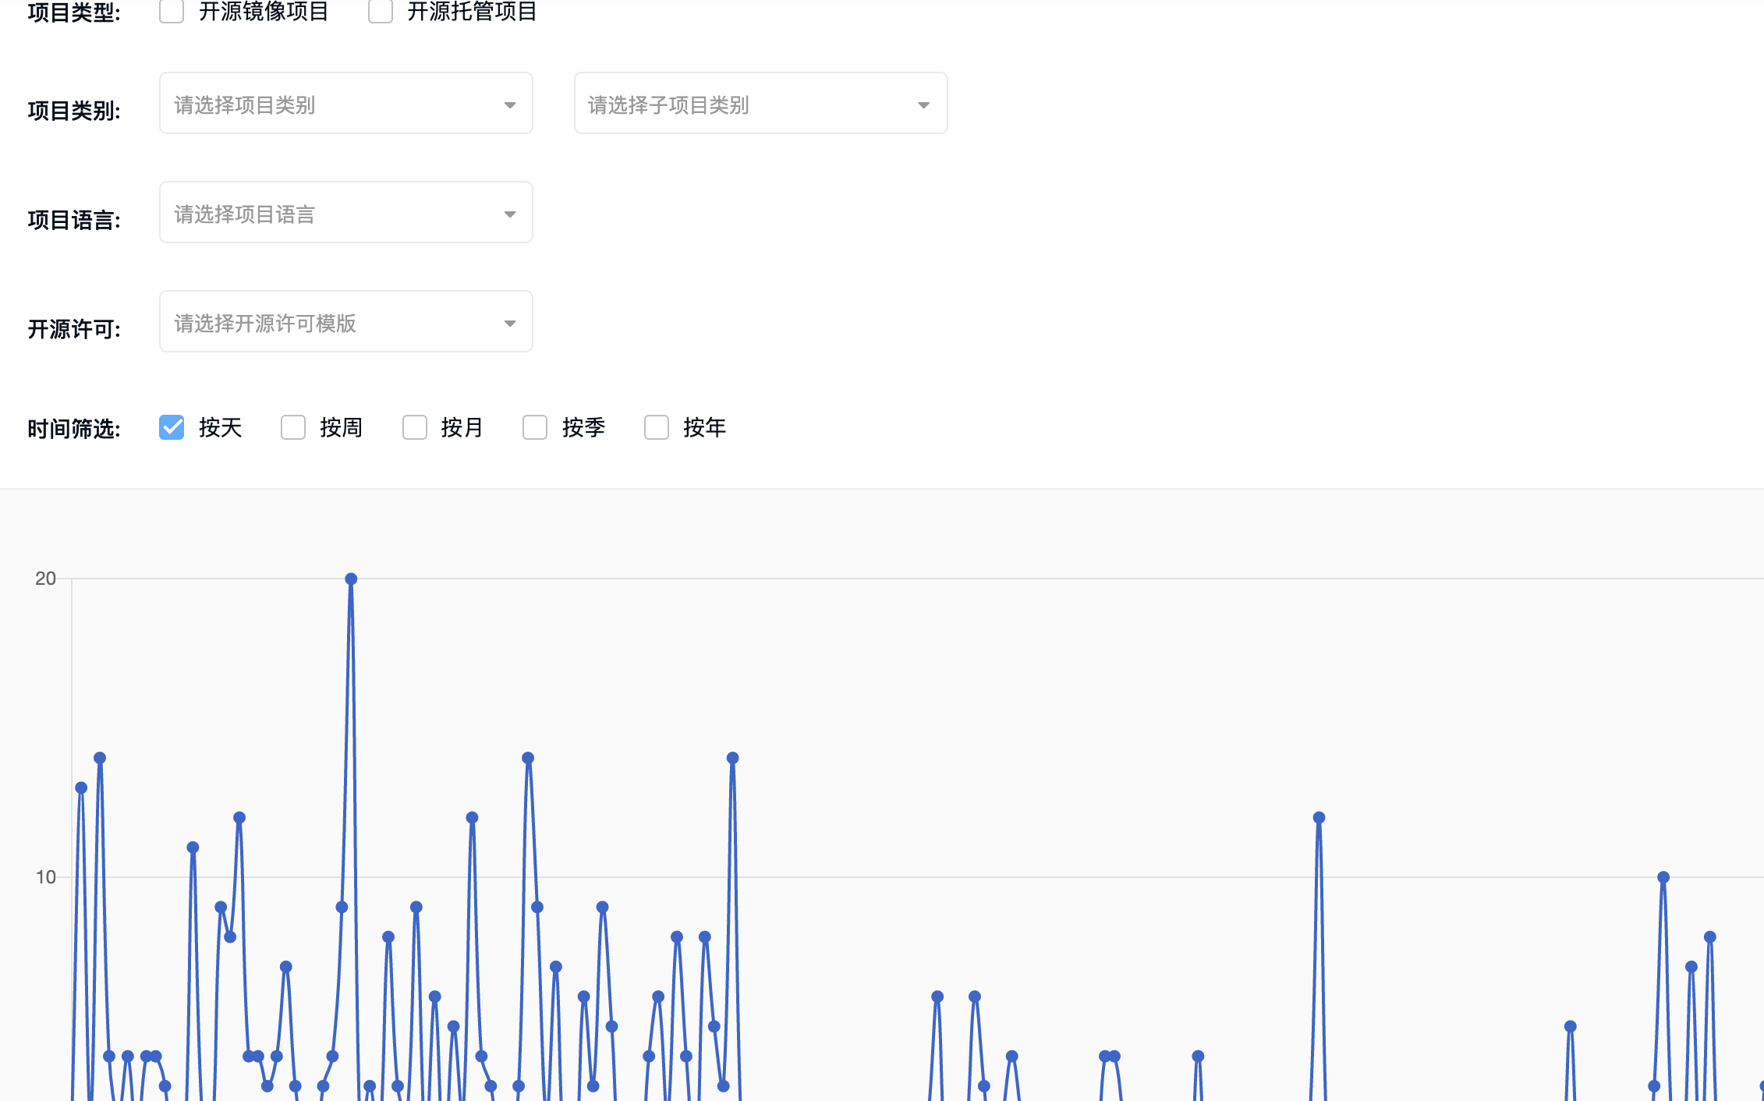Check the 开源镜像项目 checkbox
This screenshot has width=1764, height=1101.
point(172,11)
